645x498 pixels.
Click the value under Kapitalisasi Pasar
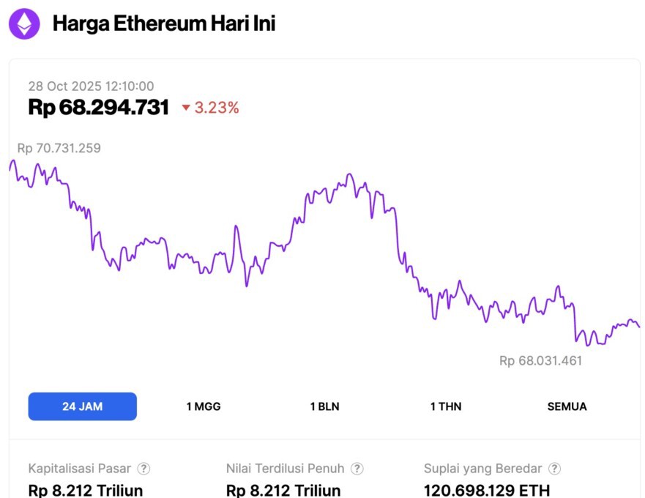[x=85, y=489]
